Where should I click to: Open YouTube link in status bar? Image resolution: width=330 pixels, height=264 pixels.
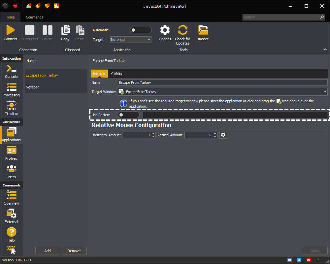click(x=309, y=260)
